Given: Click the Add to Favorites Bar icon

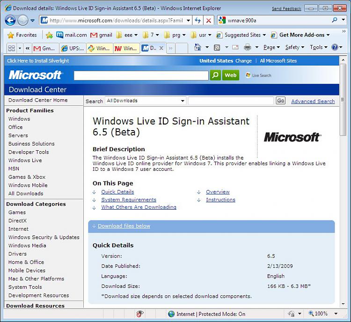Looking at the screenshot, I should pyautogui.click(x=49, y=35).
